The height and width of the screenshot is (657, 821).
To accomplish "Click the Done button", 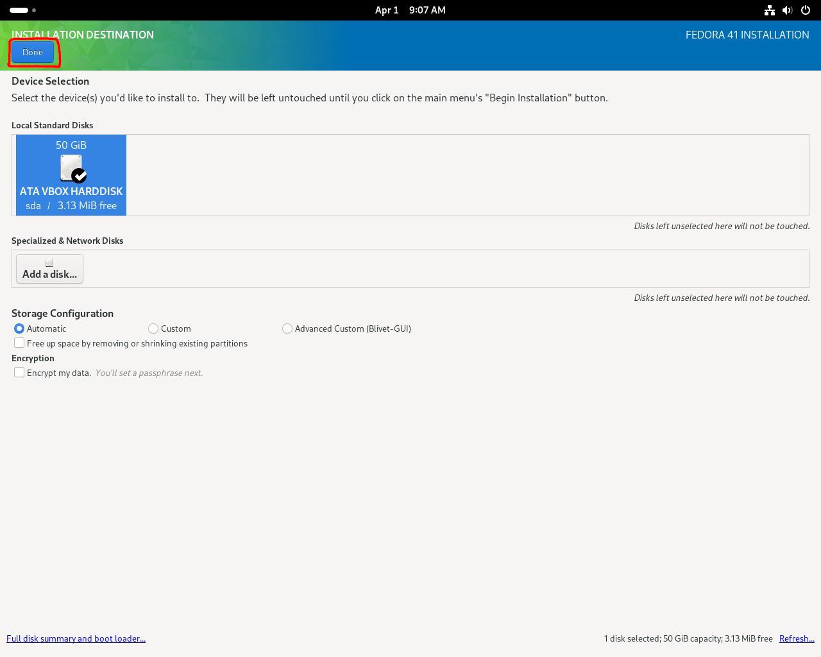I will pos(33,53).
